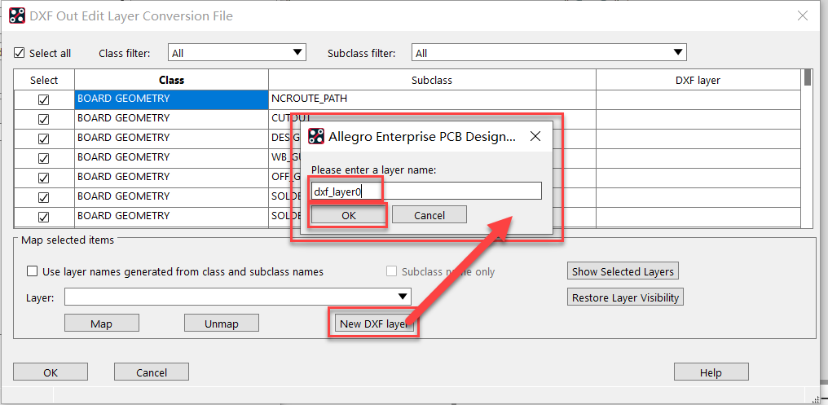Image resolution: width=828 pixels, height=405 pixels.
Task: Click the Map button
Action: (x=101, y=324)
